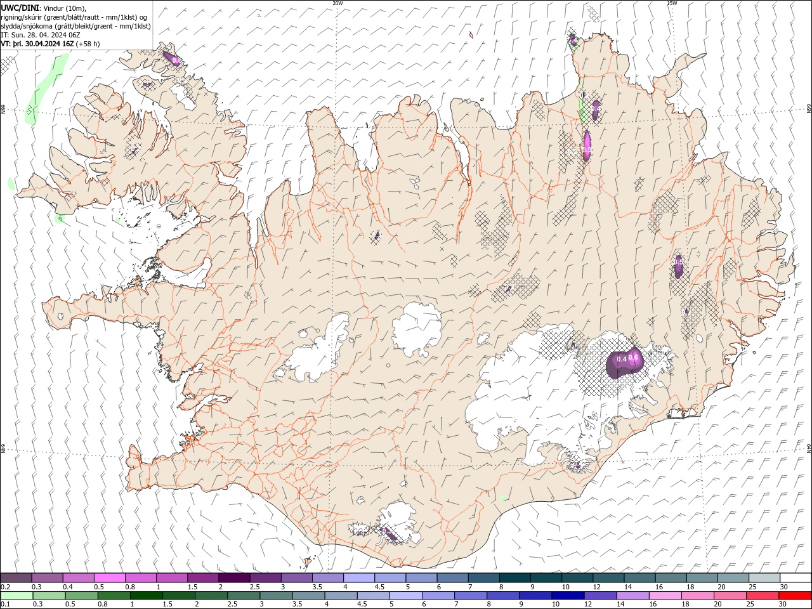Select the bright red 30 mm rain swatch
Viewport: 812px width, 609px height.
[x=796, y=596]
